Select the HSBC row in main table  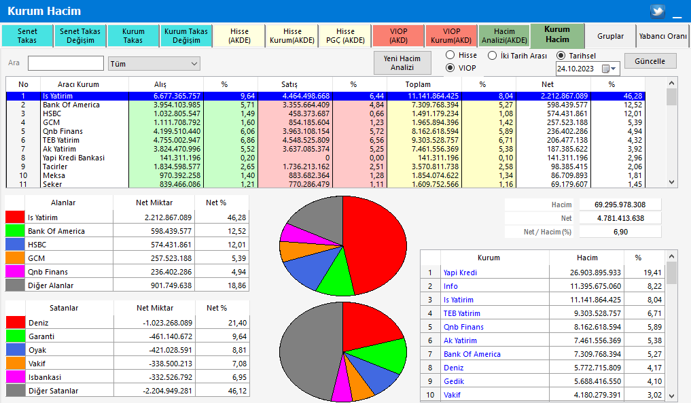325,113
